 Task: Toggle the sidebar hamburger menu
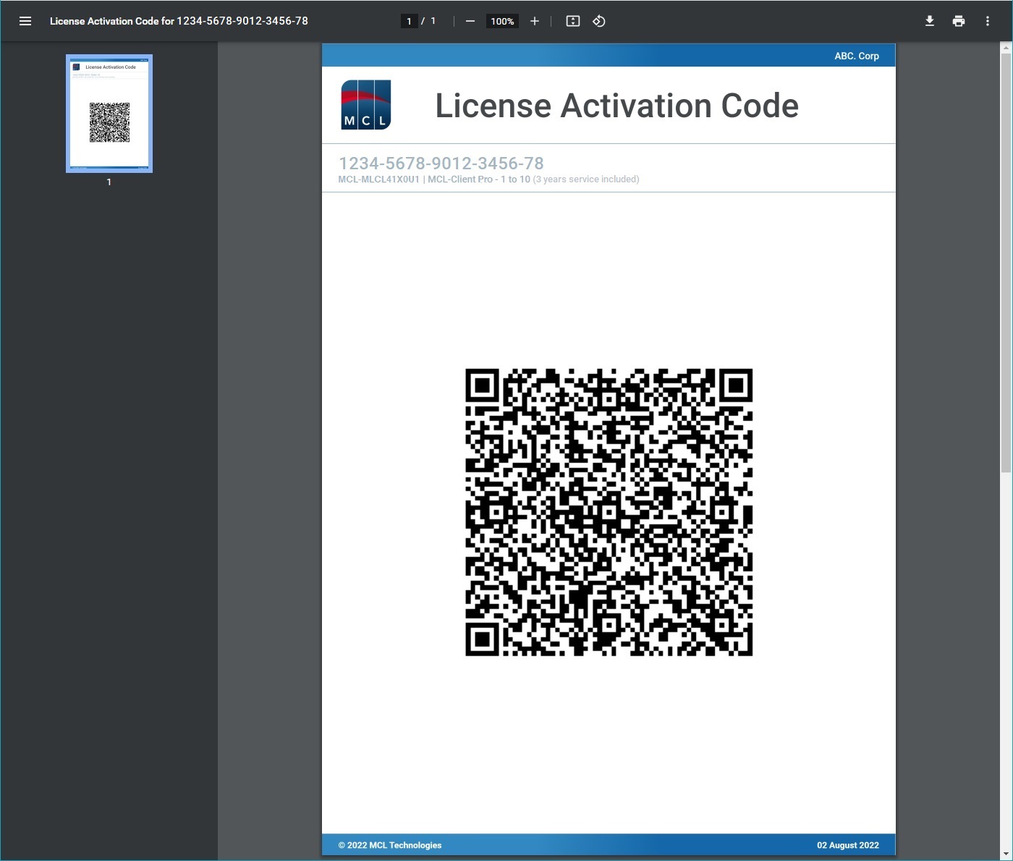click(25, 21)
